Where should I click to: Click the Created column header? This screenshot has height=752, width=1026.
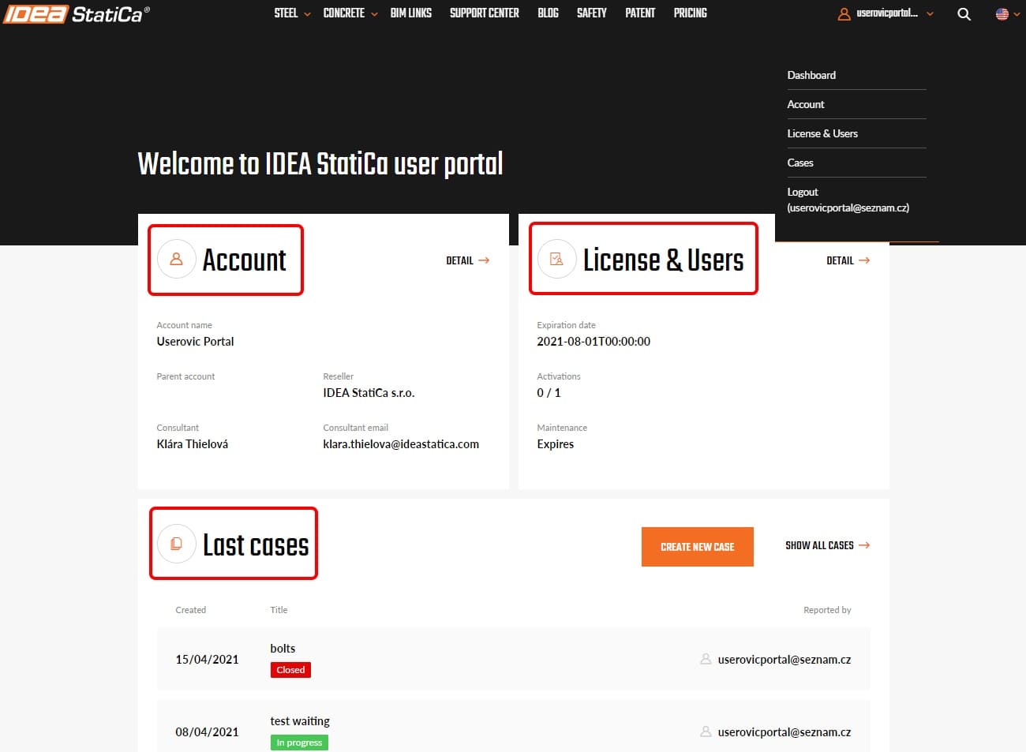[190, 610]
